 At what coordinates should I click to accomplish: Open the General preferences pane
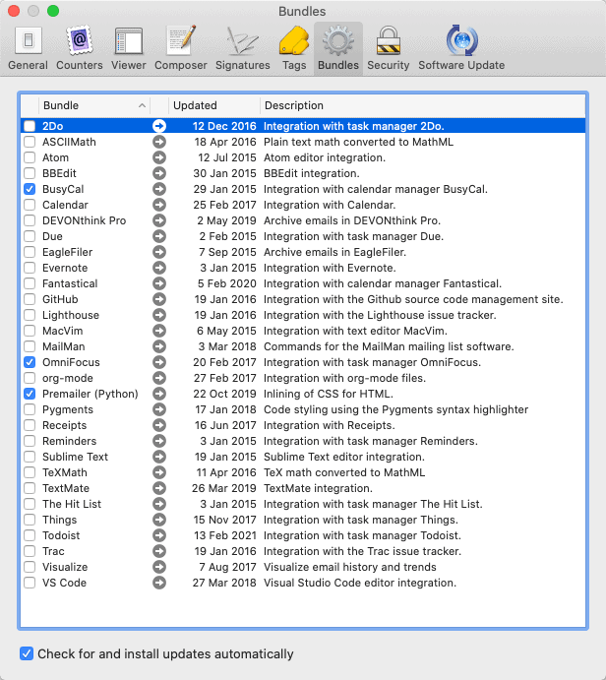click(29, 48)
